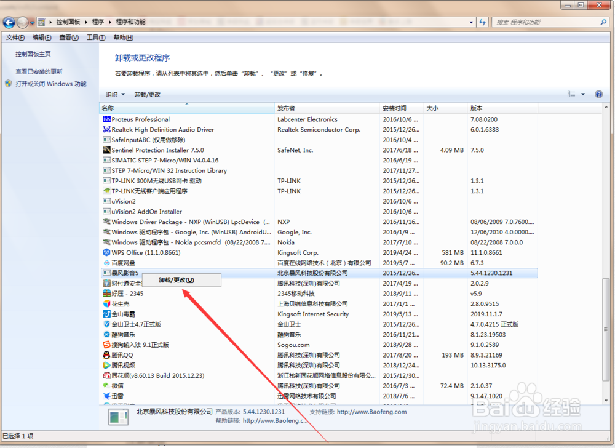Viewport: 615px width, 448px height.
Task: Click http://www.Baofeng.com support link text
Action: coord(372,412)
